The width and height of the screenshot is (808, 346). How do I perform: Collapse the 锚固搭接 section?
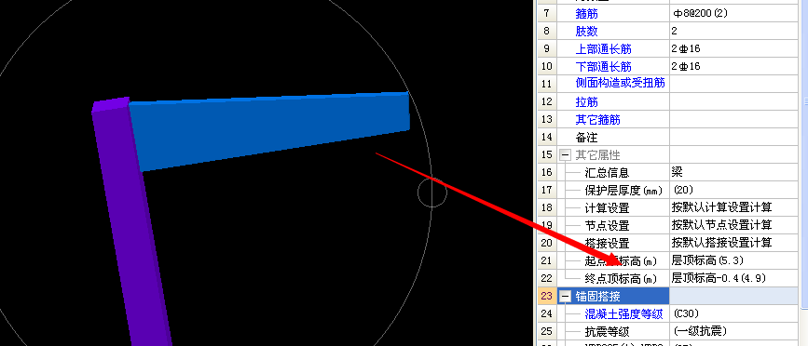coord(566,296)
